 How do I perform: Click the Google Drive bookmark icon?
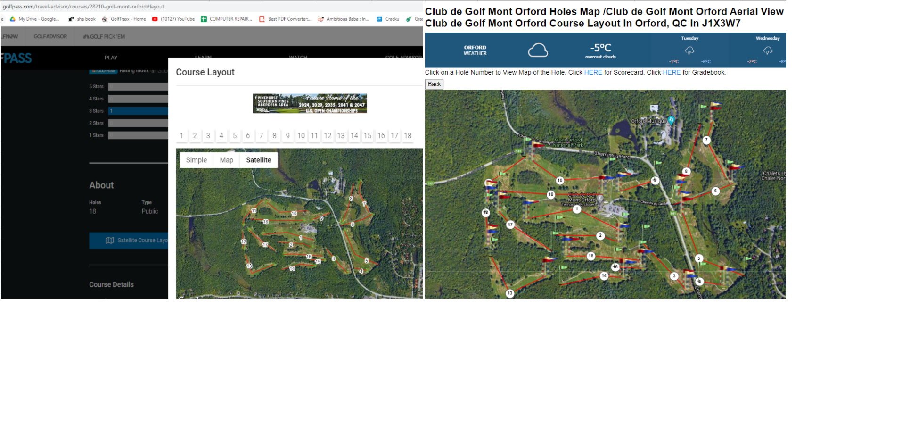click(x=13, y=19)
